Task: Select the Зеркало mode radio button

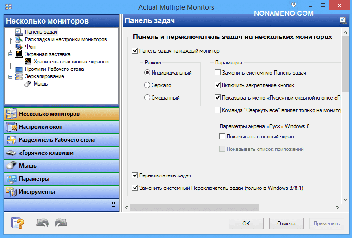Action: coord(148,85)
